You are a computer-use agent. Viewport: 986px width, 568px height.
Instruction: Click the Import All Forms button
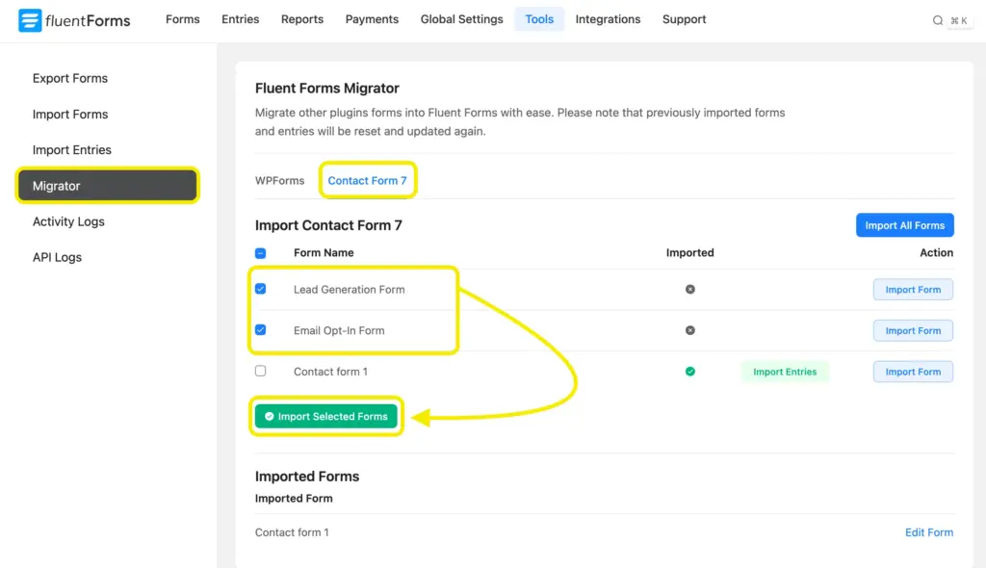(x=904, y=224)
